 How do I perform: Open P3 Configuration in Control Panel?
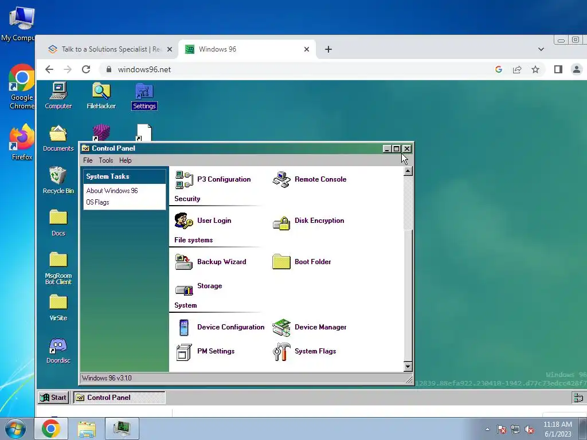tap(213, 179)
